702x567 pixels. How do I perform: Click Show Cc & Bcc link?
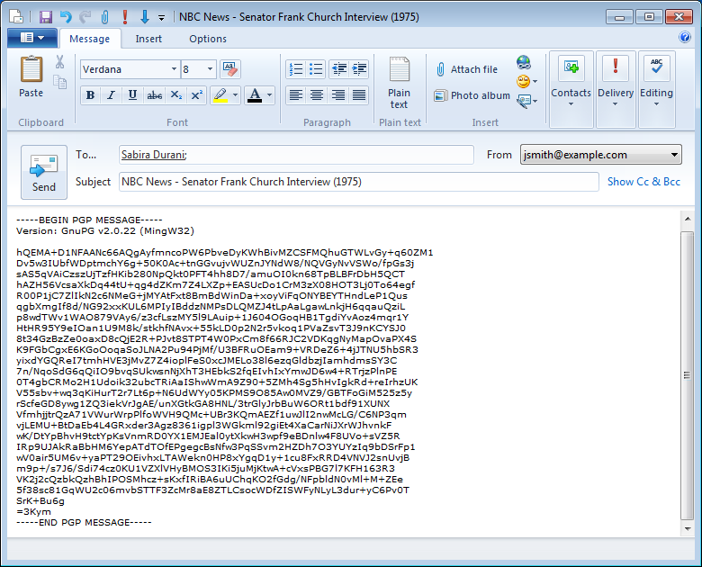tap(643, 182)
